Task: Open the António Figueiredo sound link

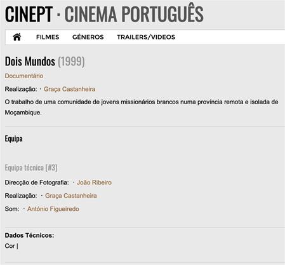Action: pos(53,209)
